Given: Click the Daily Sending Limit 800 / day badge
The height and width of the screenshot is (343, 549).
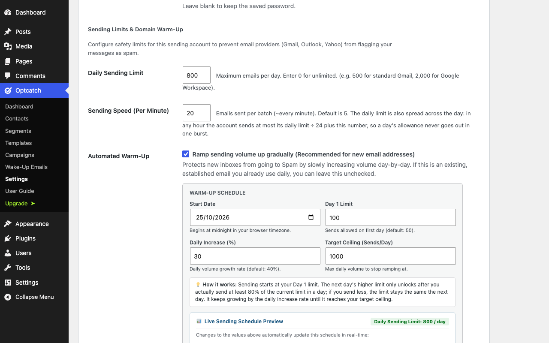Looking at the screenshot, I should [410, 322].
